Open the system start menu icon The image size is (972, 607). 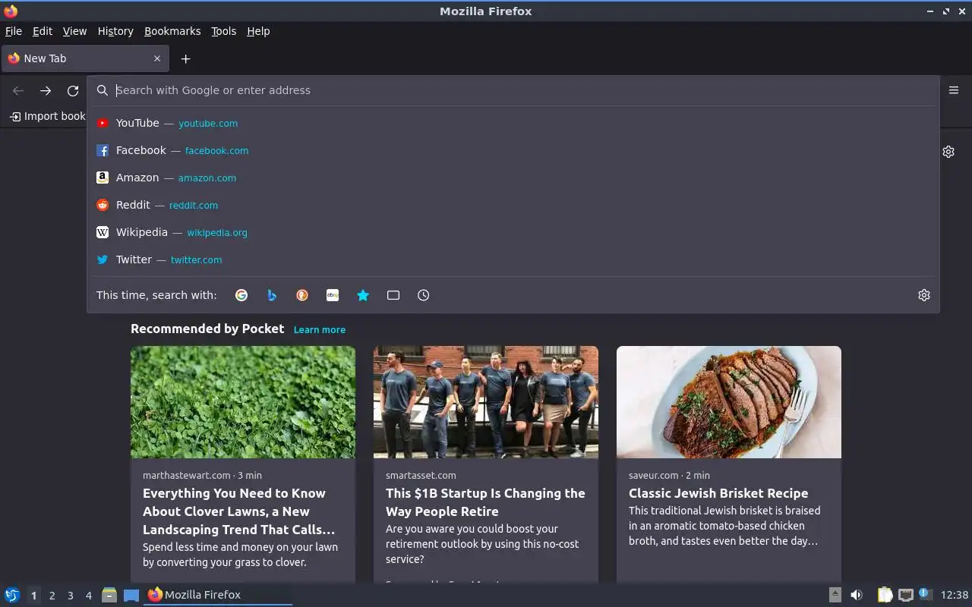click(12, 595)
